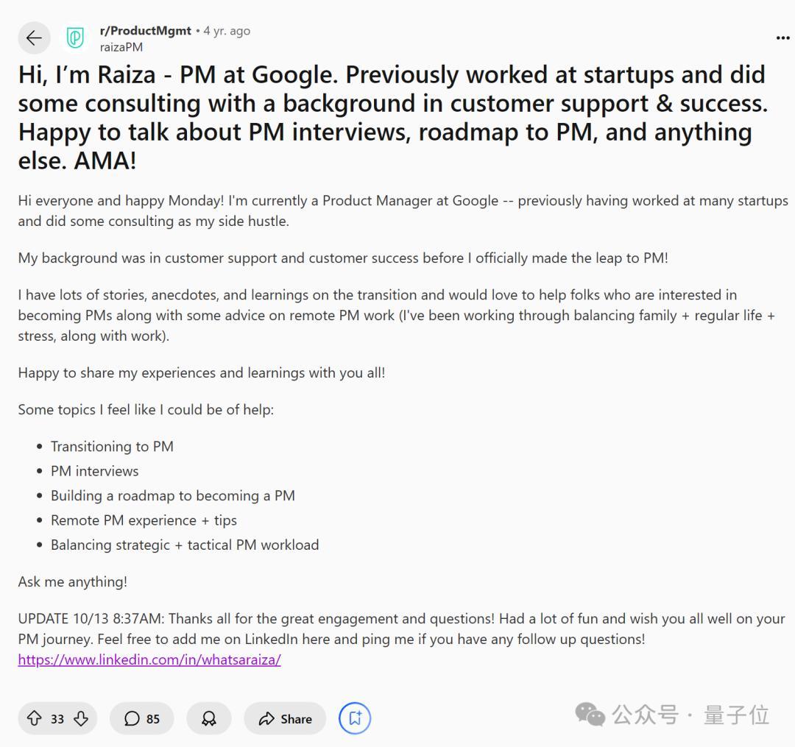Visit the raizaPM user profile
The width and height of the screenshot is (795, 747).
[121, 46]
